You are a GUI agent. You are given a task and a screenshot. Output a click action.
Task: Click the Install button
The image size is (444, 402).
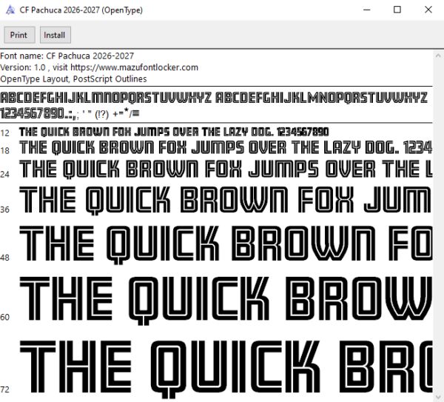point(55,35)
